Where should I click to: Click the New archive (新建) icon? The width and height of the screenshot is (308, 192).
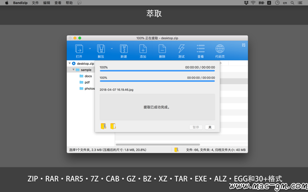[124, 51]
